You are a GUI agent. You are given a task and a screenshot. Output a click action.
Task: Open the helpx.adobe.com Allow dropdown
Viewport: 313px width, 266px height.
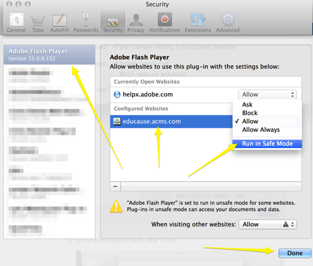point(267,94)
